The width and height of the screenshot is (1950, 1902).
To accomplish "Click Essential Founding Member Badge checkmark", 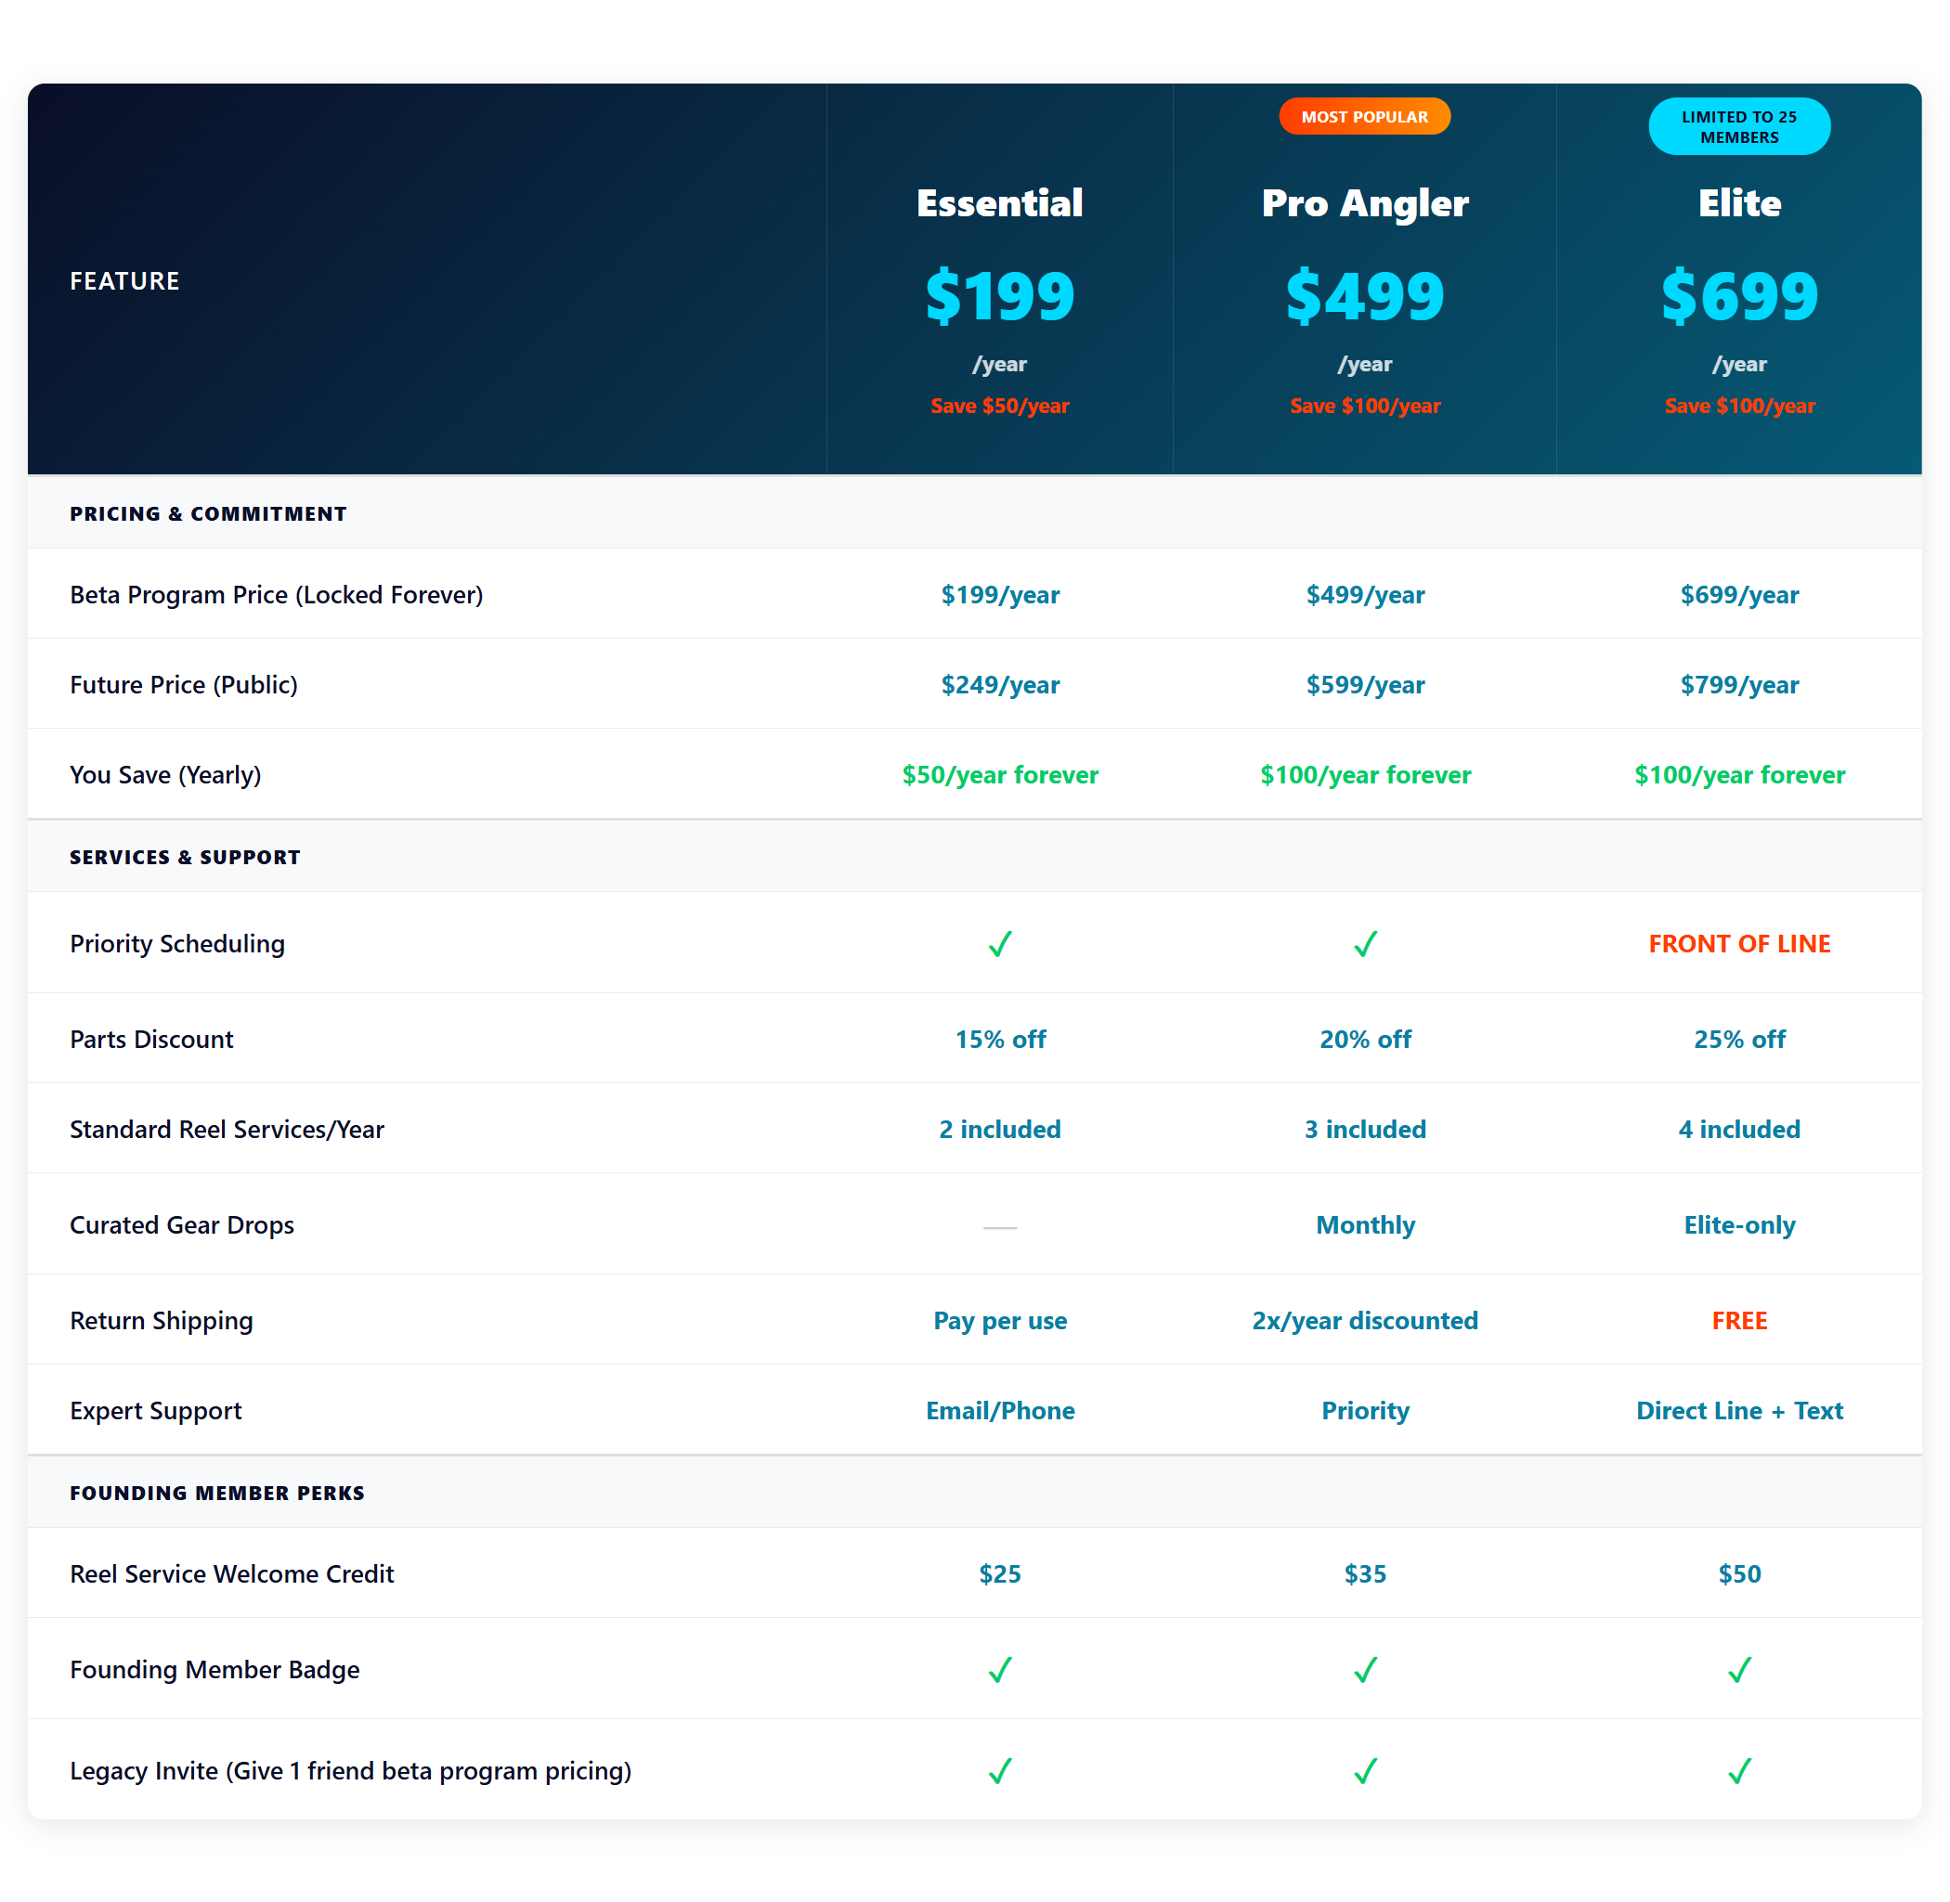I will point(999,1669).
